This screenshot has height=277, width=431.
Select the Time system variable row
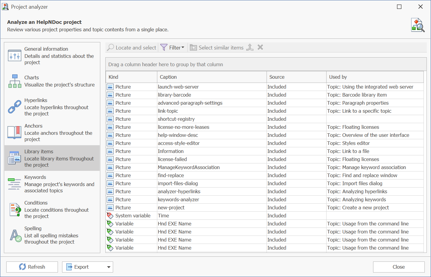(163, 216)
